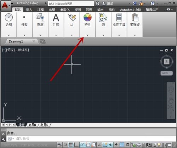Toggle Infer Constraints in status bar

(60, 145)
